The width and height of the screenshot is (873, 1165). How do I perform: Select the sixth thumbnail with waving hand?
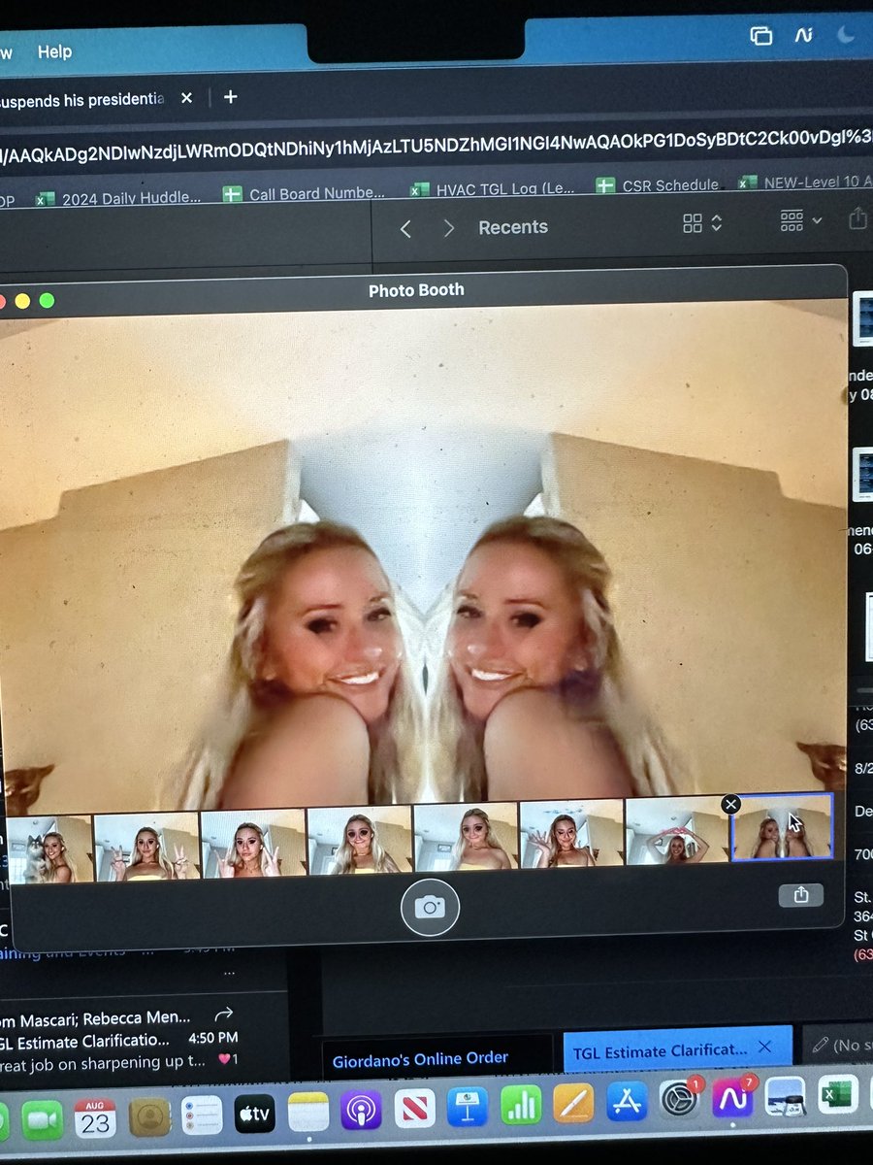click(571, 833)
